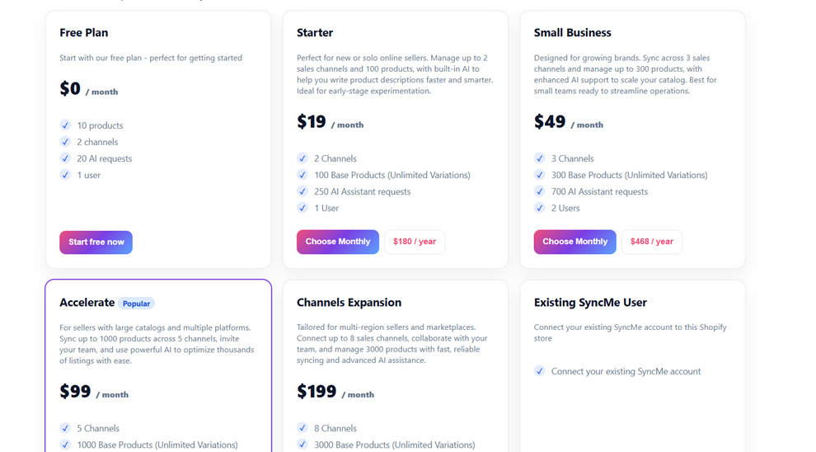The image size is (816, 452).
Task: Click checkmark icon beside 20 AI requests
Action: click(x=65, y=158)
